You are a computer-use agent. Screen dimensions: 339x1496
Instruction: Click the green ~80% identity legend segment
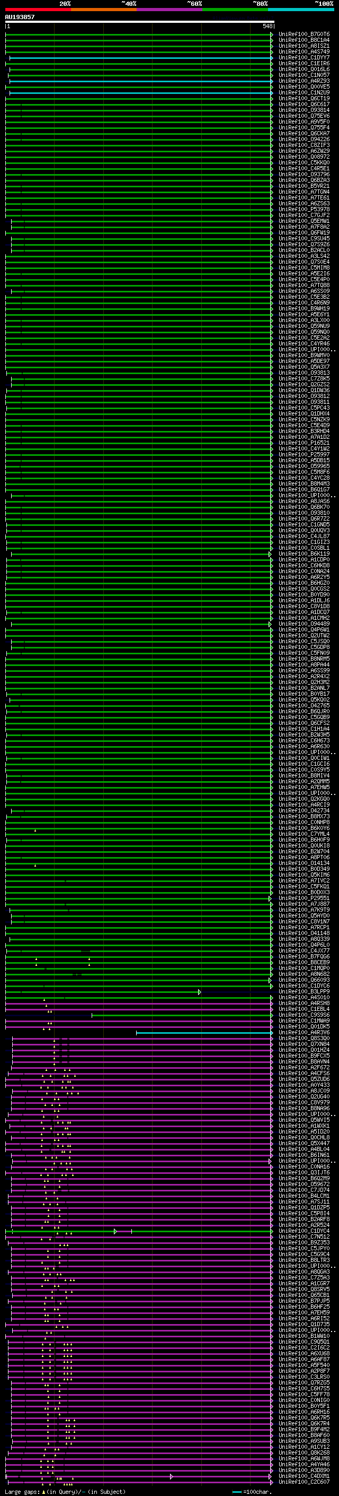click(x=235, y=10)
